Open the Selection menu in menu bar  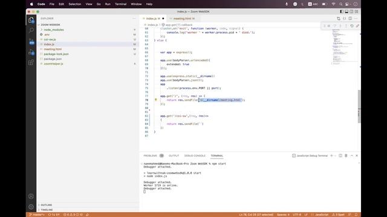tap(75, 4)
